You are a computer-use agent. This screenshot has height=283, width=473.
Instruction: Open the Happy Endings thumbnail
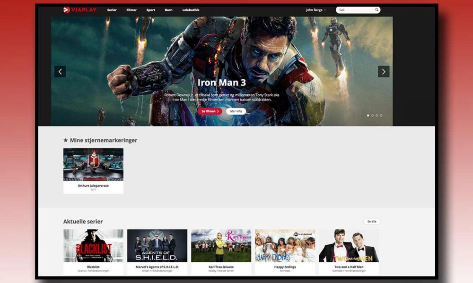pos(285,246)
